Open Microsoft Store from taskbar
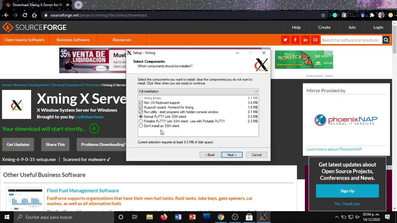397x223 pixels. (x=249, y=217)
